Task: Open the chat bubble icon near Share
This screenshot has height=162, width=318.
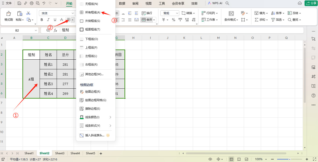Action: 300,3
